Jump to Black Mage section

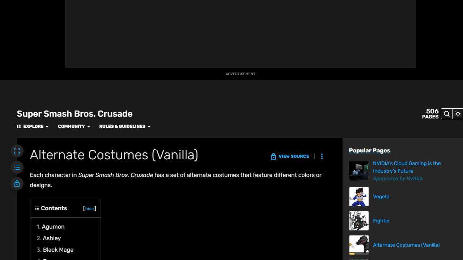tap(58, 250)
